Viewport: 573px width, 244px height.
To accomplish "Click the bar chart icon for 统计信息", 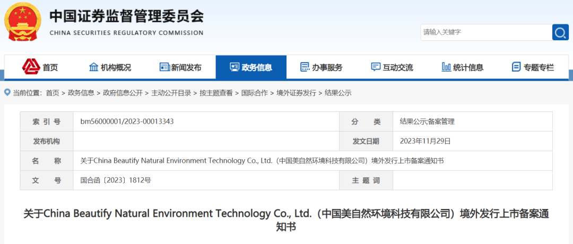I will click(446, 67).
